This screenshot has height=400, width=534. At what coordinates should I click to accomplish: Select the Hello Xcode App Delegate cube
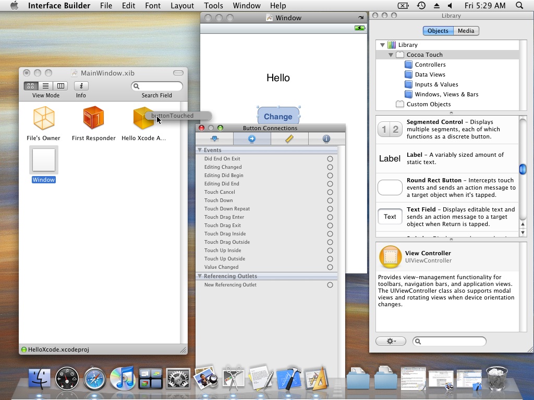tap(143, 118)
